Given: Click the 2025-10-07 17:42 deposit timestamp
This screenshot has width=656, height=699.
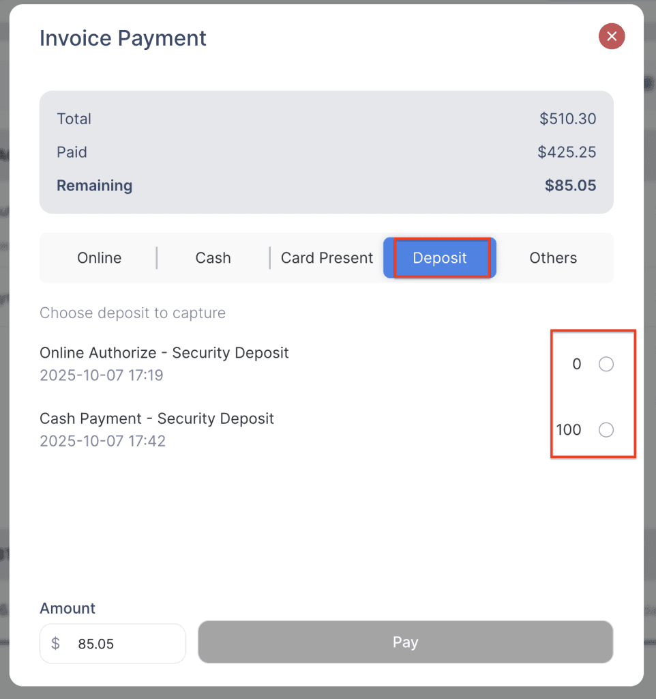Looking at the screenshot, I should pyautogui.click(x=102, y=441).
